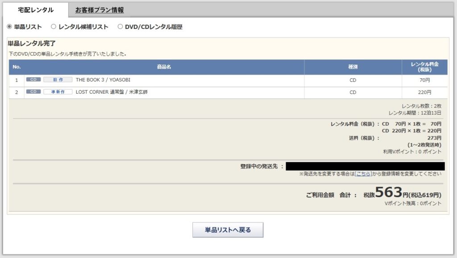Screen dimensions: 457x258
Task: Click the CD badge in the LOST CORNER row
Action: pos(33,92)
